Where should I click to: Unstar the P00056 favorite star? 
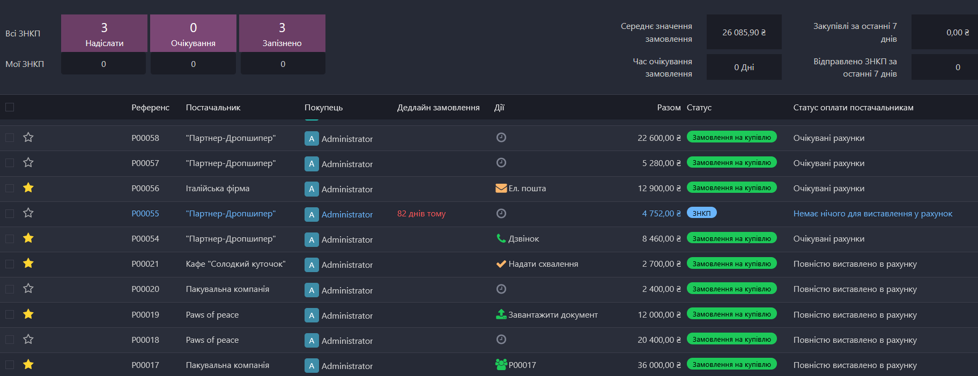coord(28,188)
